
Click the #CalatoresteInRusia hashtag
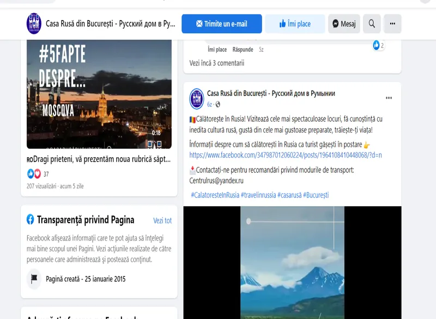215,195
